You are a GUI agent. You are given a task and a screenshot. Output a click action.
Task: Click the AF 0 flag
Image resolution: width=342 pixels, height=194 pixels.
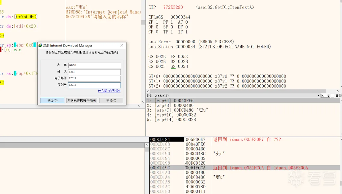(x=183, y=22)
